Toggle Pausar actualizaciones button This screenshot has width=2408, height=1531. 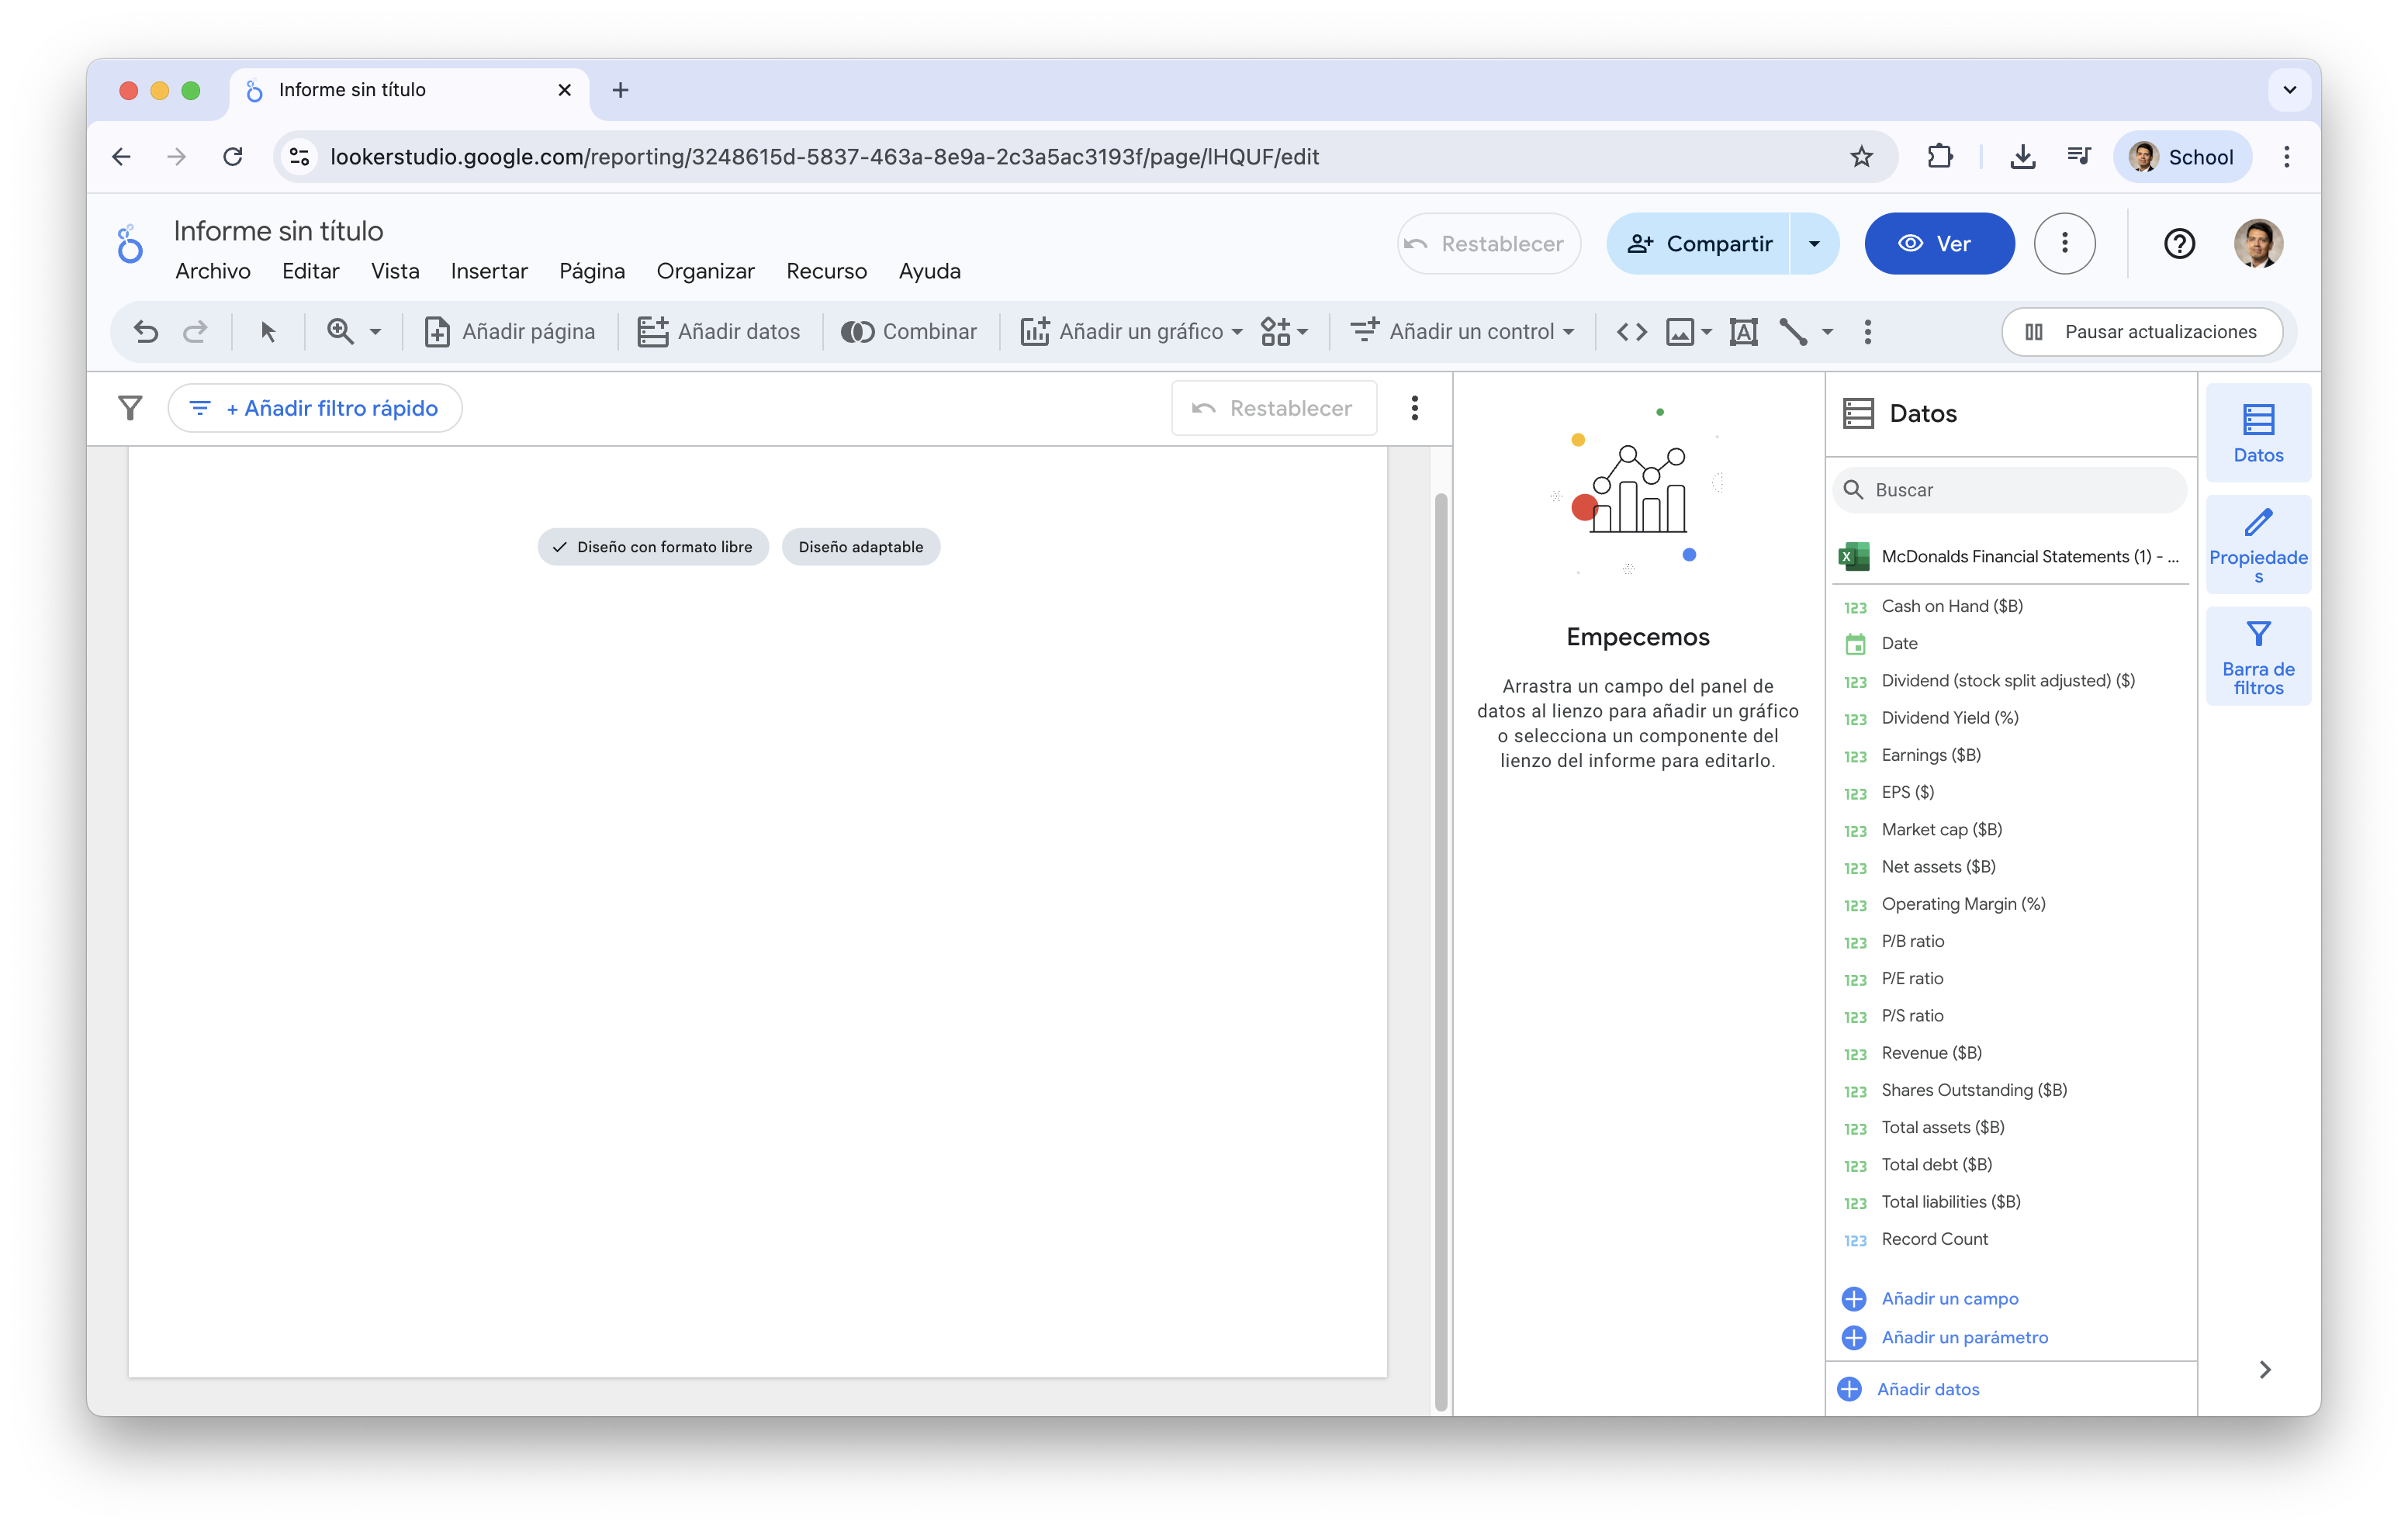(x=2141, y=331)
